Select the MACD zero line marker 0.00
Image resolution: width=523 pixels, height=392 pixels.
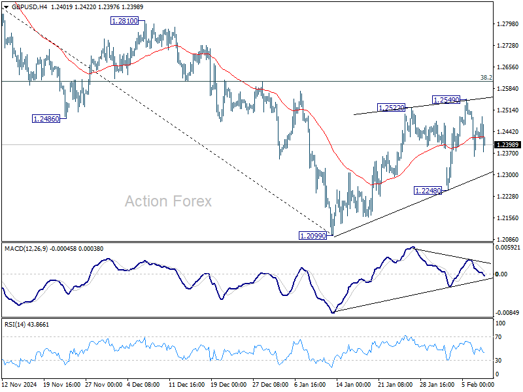501,275
